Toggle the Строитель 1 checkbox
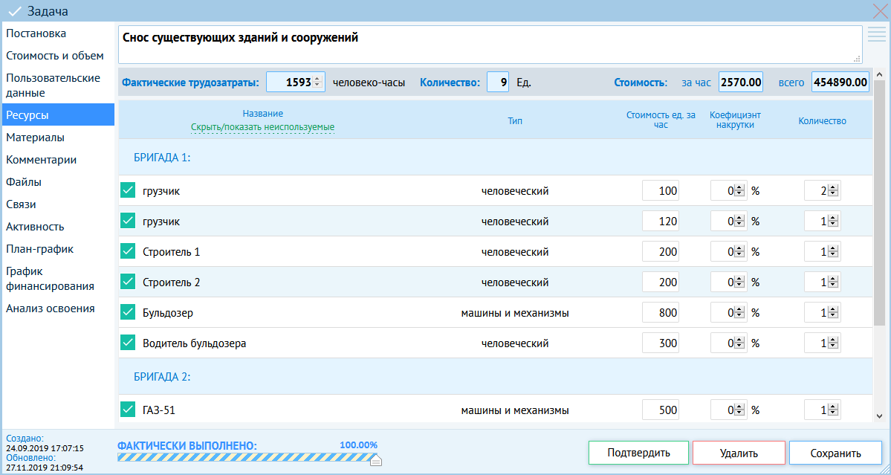 pos(128,251)
